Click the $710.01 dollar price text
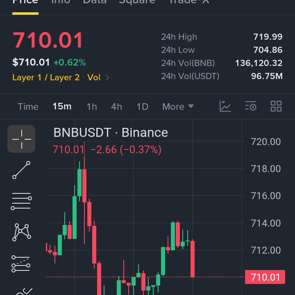This screenshot has height=295, width=295. 31,62
